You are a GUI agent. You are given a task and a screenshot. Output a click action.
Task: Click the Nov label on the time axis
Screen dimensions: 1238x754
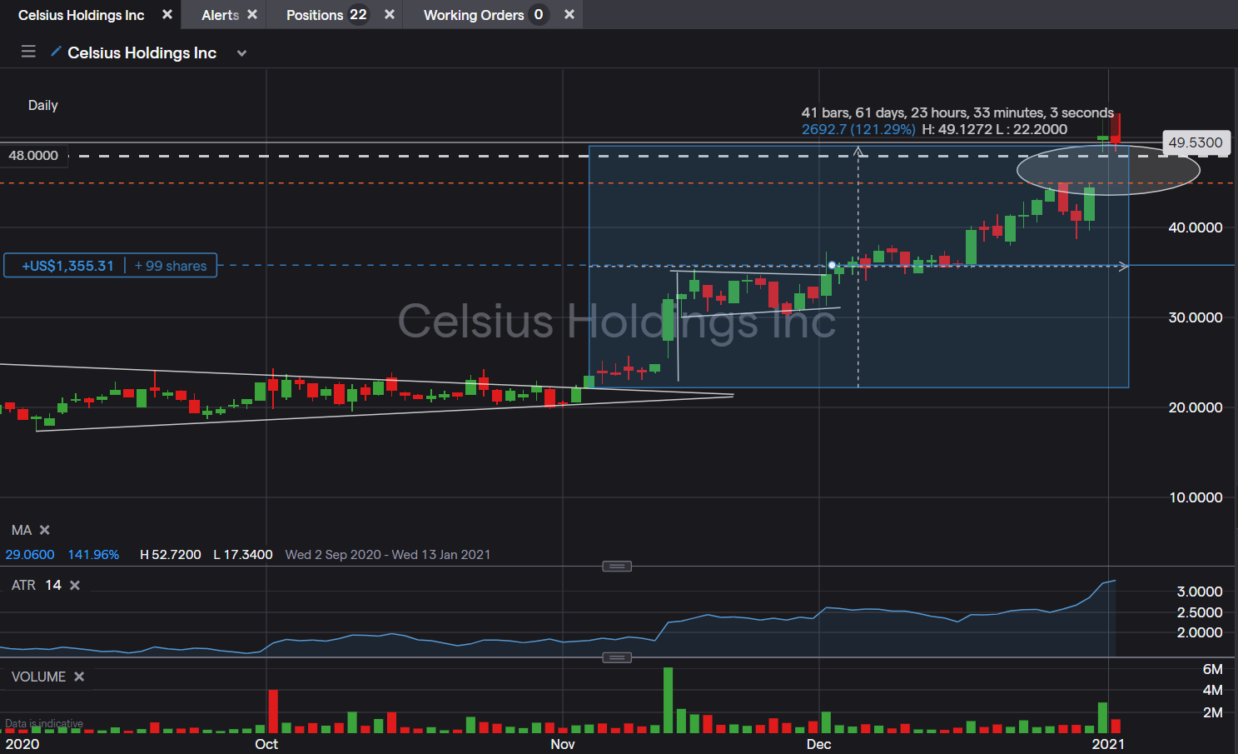[x=563, y=744]
